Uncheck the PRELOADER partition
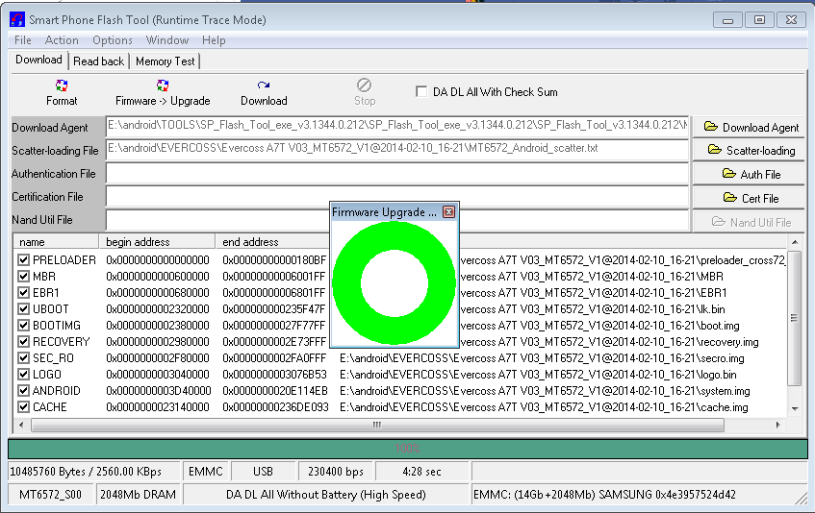Viewport: 815px width, 513px height. [23, 260]
